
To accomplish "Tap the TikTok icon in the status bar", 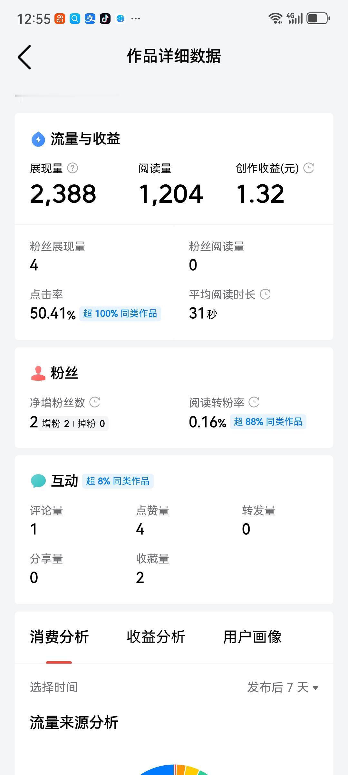I will pyautogui.click(x=105, y=18).
